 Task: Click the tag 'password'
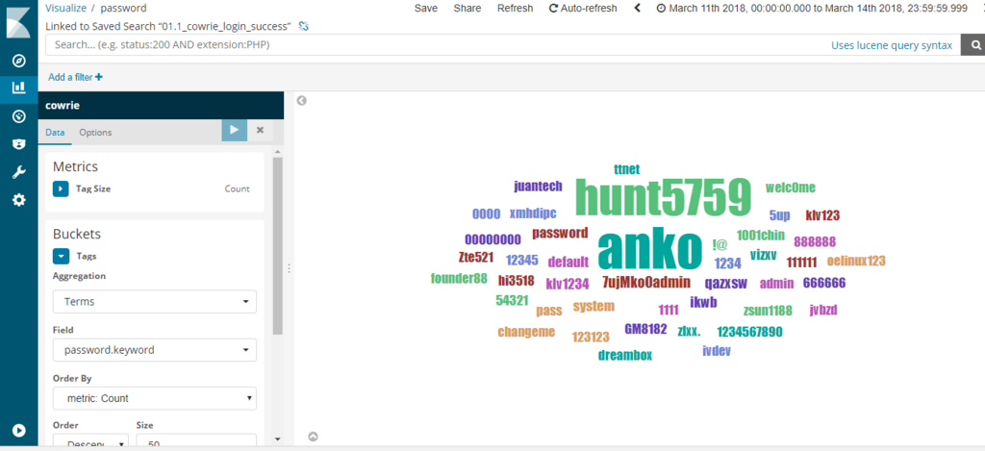tap(561, 233)
